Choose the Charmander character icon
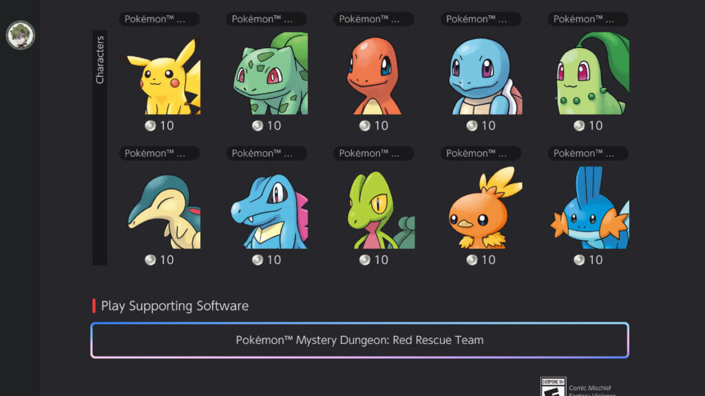Viewport: 705px width, 396px height. (x=374, y=74)
